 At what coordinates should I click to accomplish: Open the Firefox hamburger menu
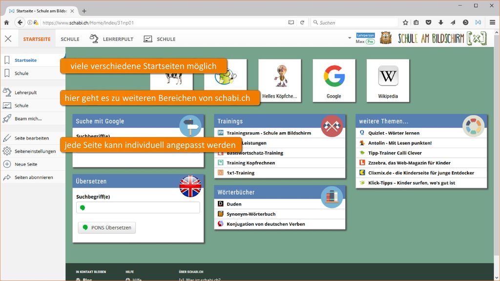[x=492, y=22]
